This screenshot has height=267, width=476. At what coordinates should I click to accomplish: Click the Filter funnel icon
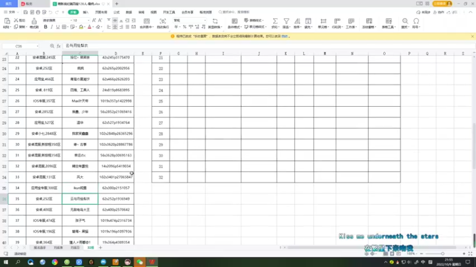pos(286,21)
